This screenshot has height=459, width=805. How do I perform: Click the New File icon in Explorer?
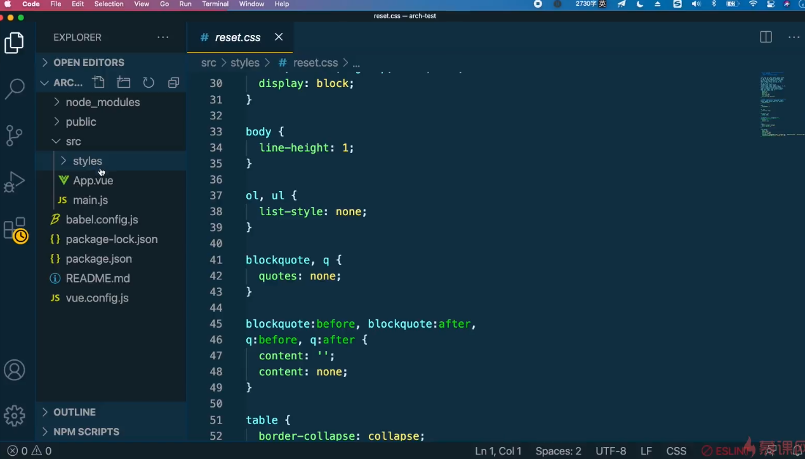pos(98,83)
